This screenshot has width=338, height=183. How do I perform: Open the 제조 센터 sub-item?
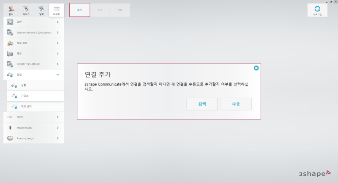35,106
